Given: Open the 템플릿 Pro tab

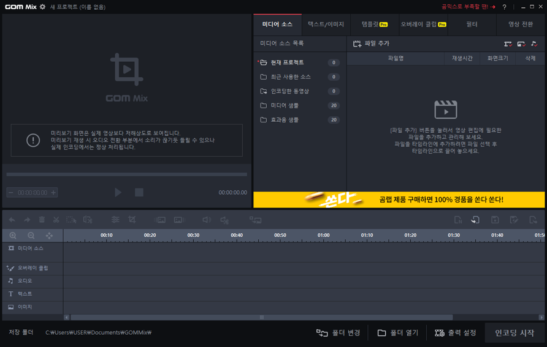Looking at the screenshot, I should click(375, 24).
